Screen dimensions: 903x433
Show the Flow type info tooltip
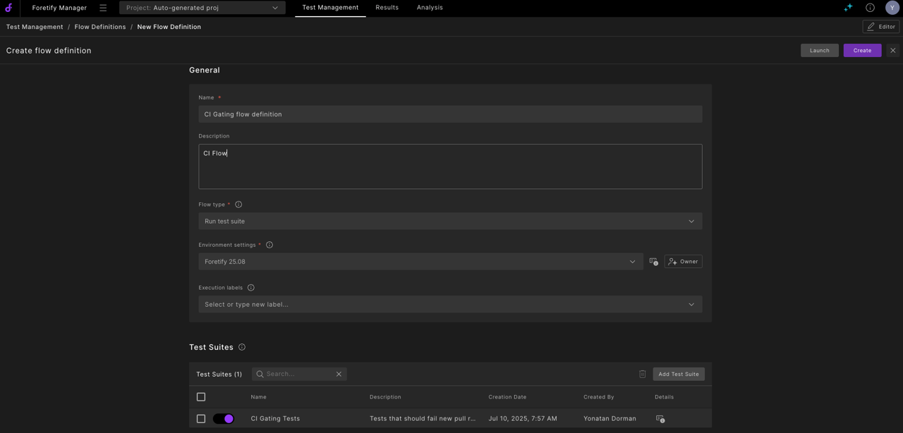238,205
